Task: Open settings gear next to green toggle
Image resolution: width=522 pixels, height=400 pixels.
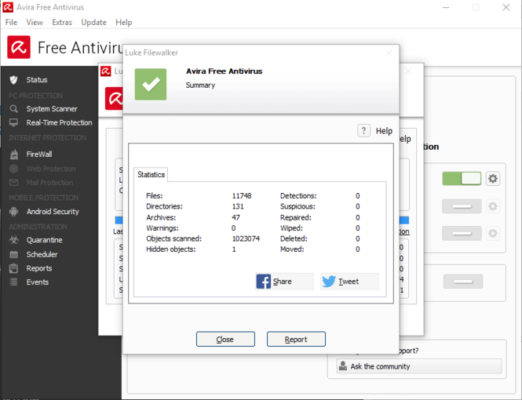Action: pyautogui.click(x=493, y=179)
